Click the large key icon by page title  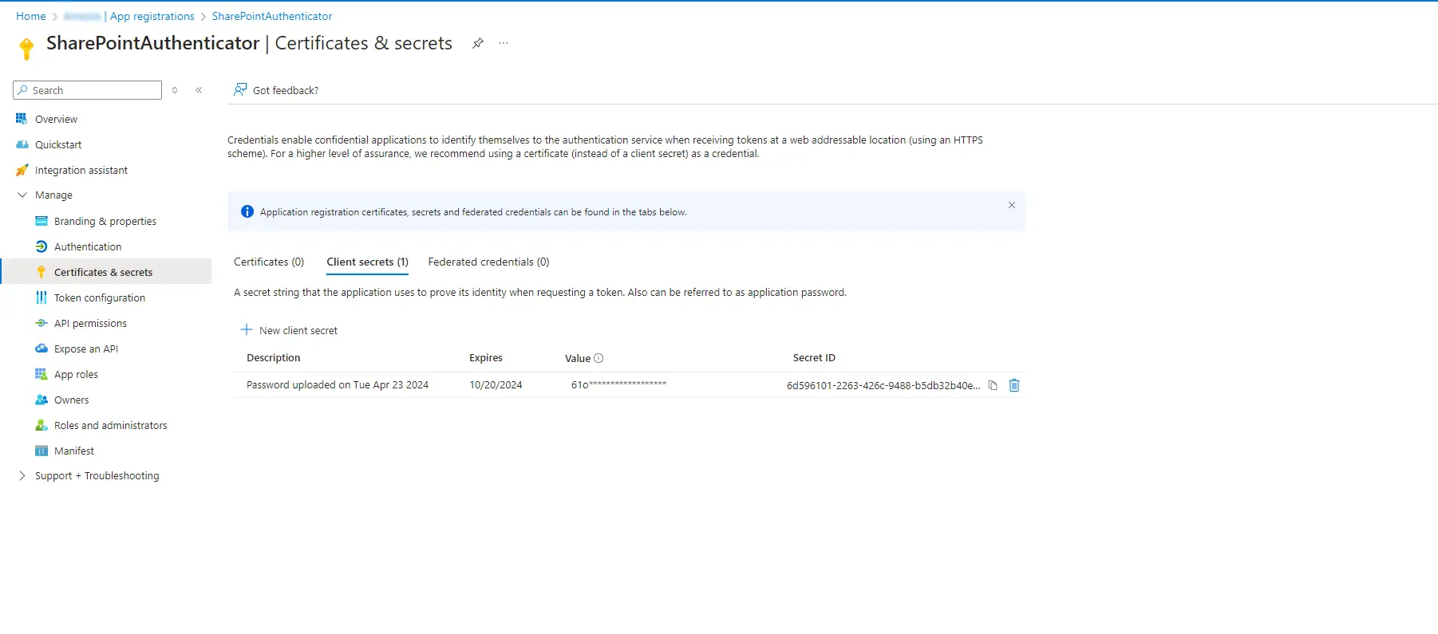click(26, 49)
